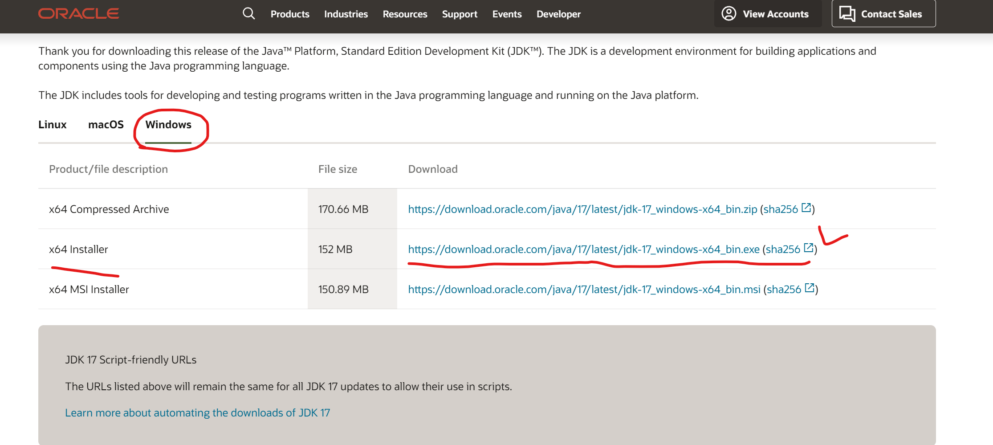Download the jdk-17 windows-x64 exe installer link
993x445 pixels.
584,249
